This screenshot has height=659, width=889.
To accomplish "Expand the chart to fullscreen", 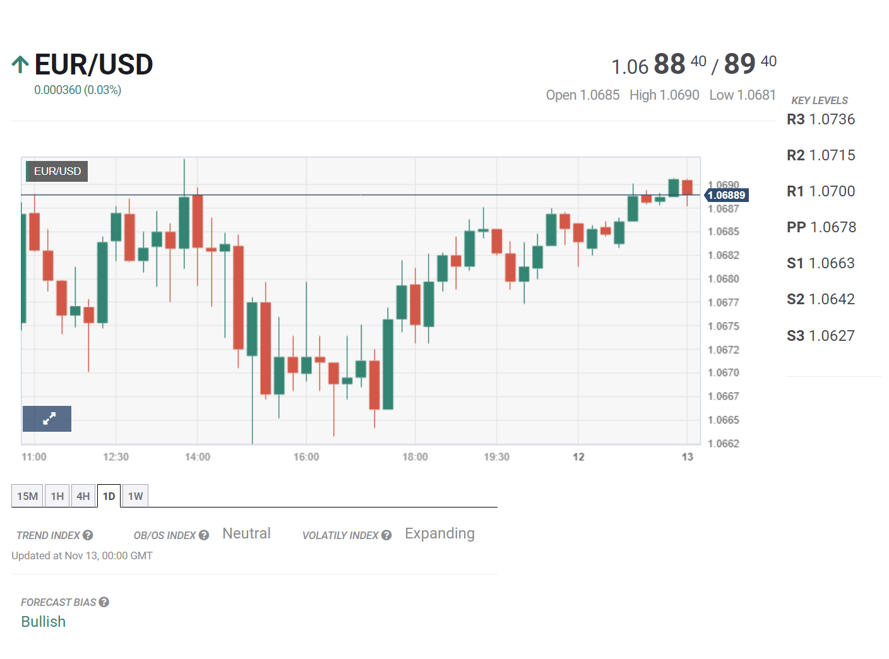I will click(47, 419).
